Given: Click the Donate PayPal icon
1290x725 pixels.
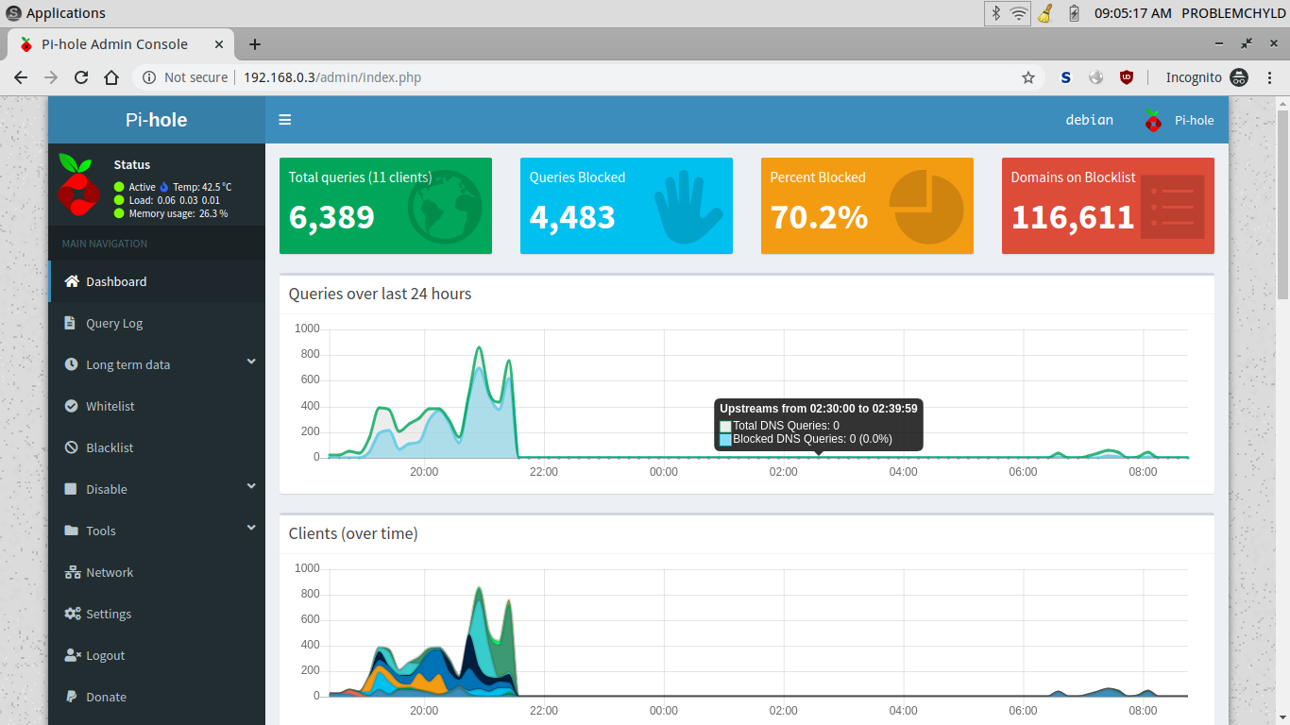Looking at the screenshot, I should (71, 697).
